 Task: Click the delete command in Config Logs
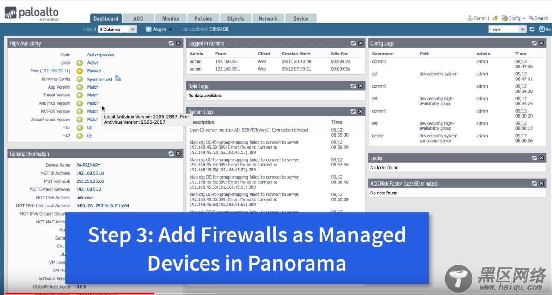tap(378, 136)
